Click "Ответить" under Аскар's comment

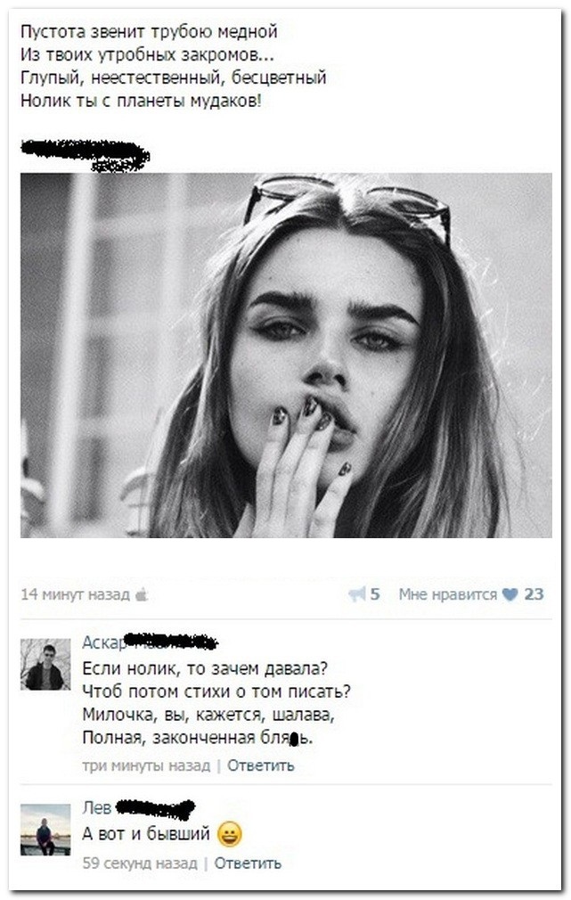coord(260,765)
